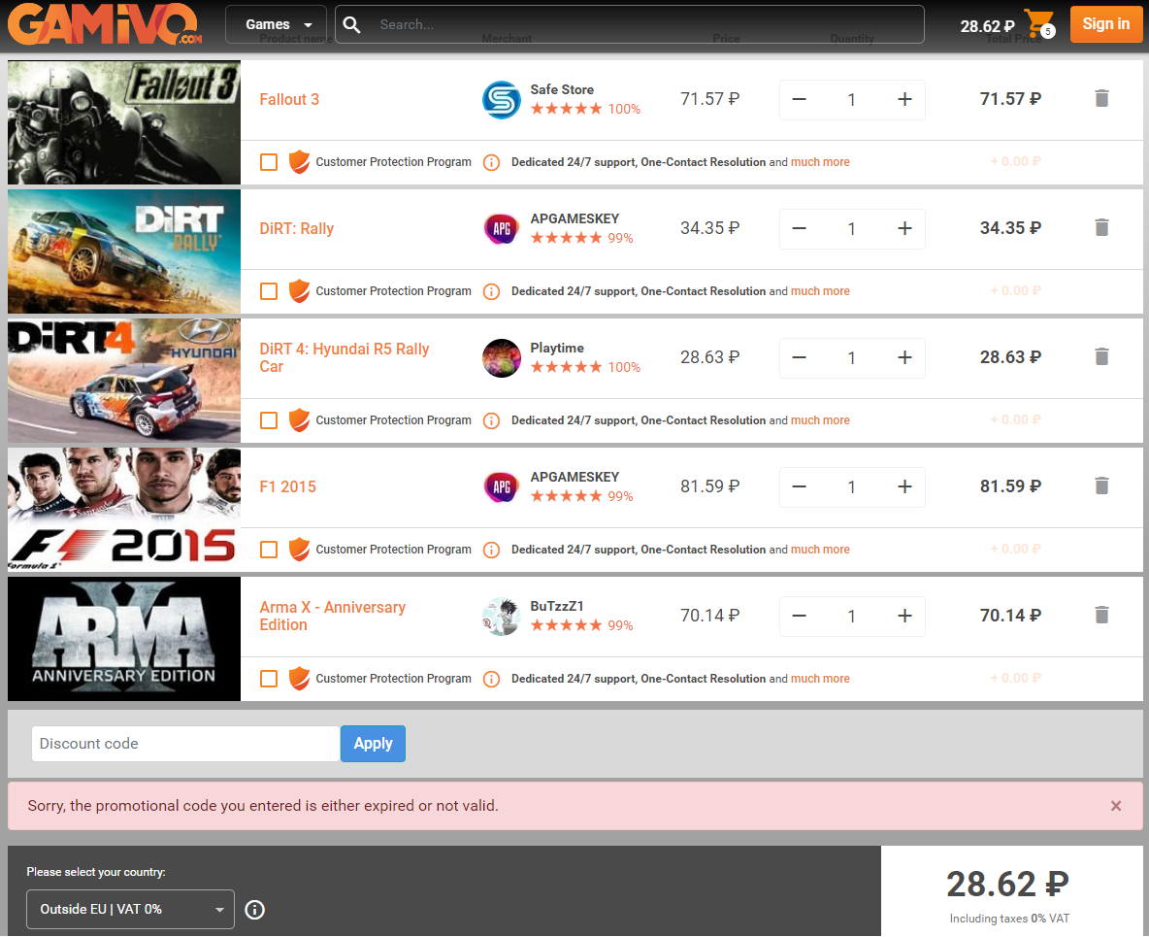Open protection info icon for DiRT: Rally

coord(492,291)
